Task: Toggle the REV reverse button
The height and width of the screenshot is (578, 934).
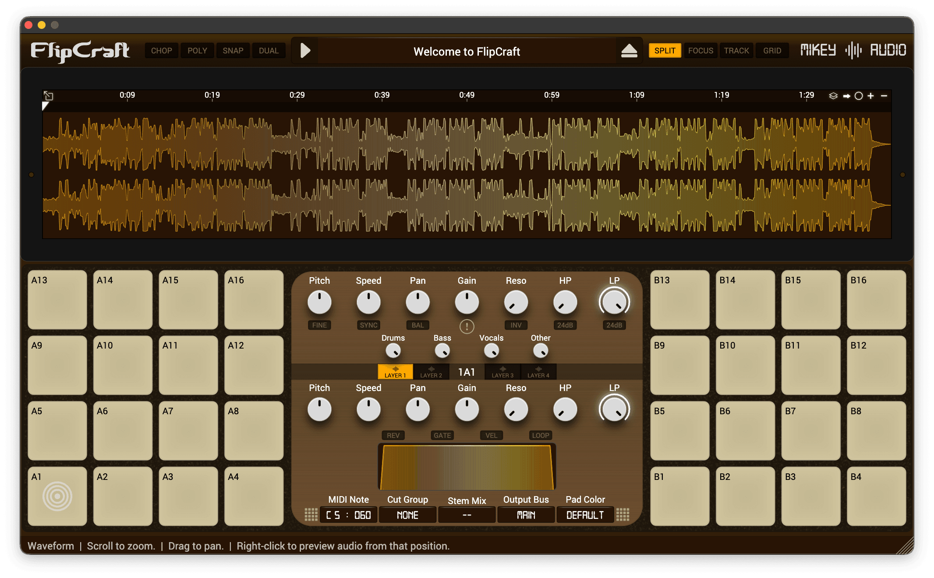Action: [393, 435]
